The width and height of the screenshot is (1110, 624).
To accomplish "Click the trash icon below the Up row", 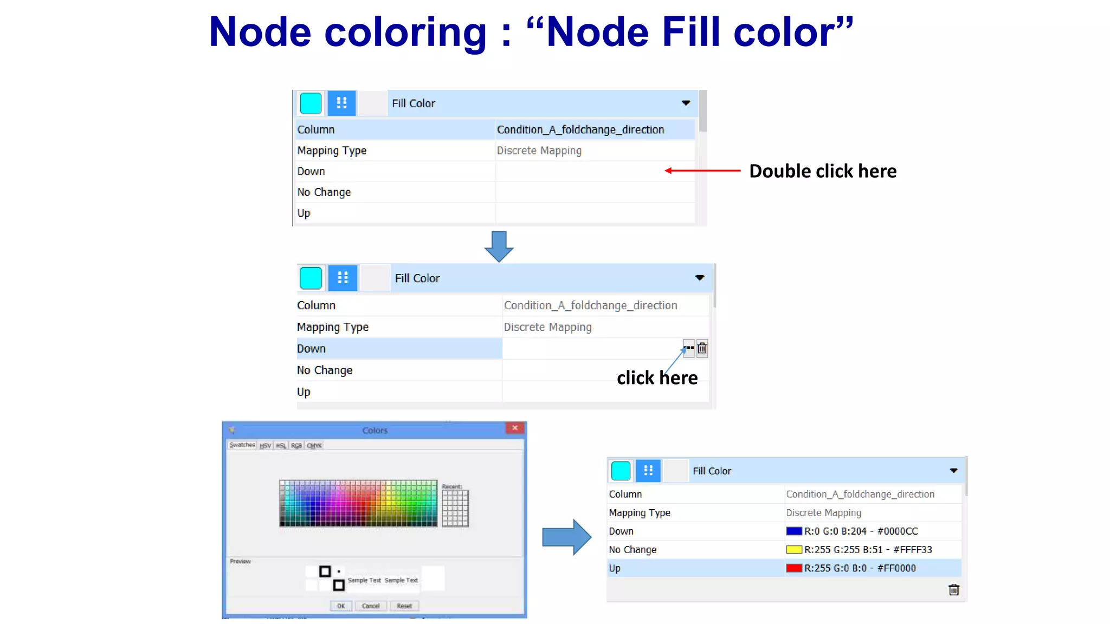I will 954,590.
